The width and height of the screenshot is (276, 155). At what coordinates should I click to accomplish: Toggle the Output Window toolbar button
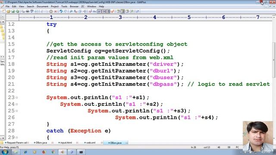point(127,12)
